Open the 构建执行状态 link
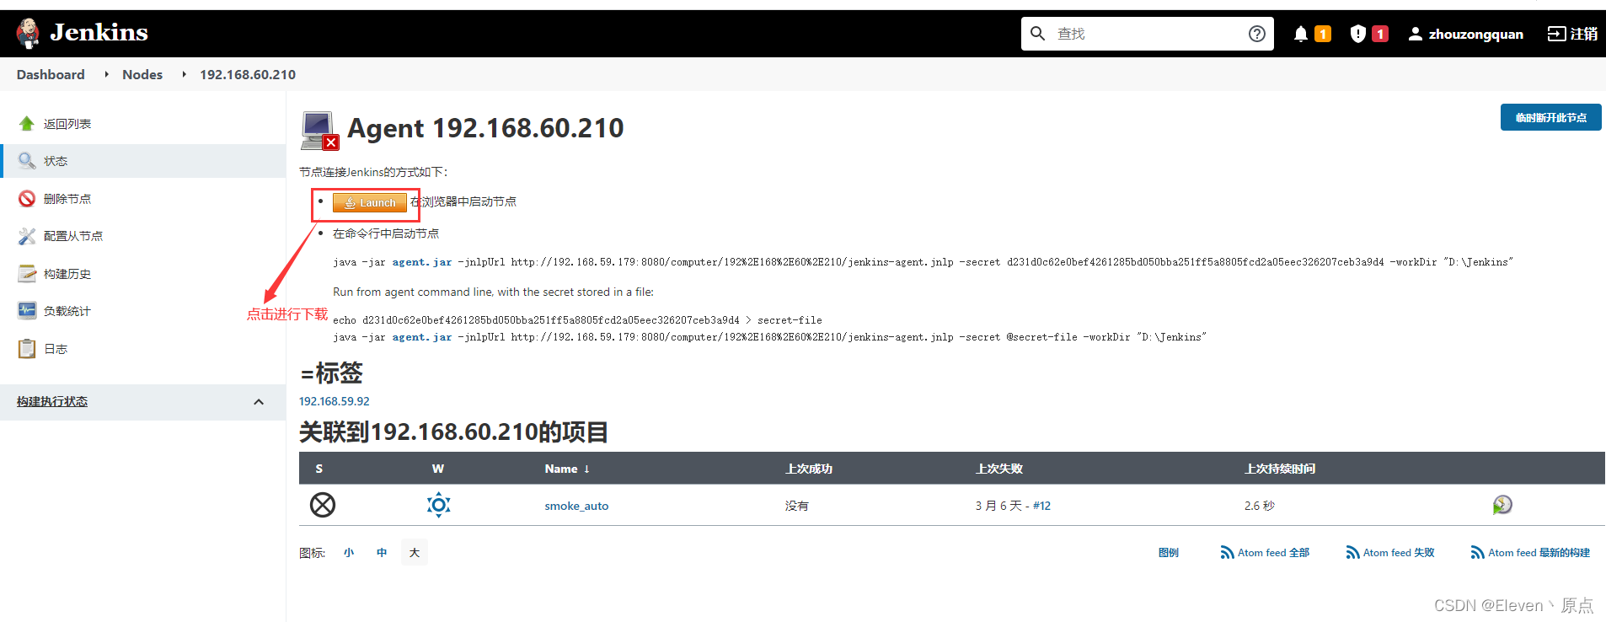1606x622 pixels. pyautogui.click(x=52, y=402)
